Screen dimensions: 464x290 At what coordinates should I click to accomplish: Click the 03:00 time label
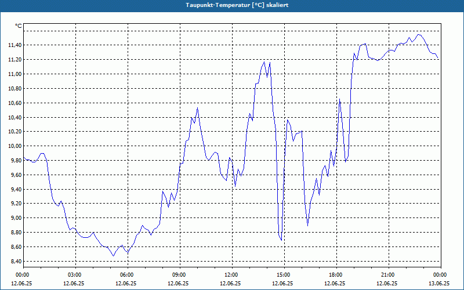75,275
